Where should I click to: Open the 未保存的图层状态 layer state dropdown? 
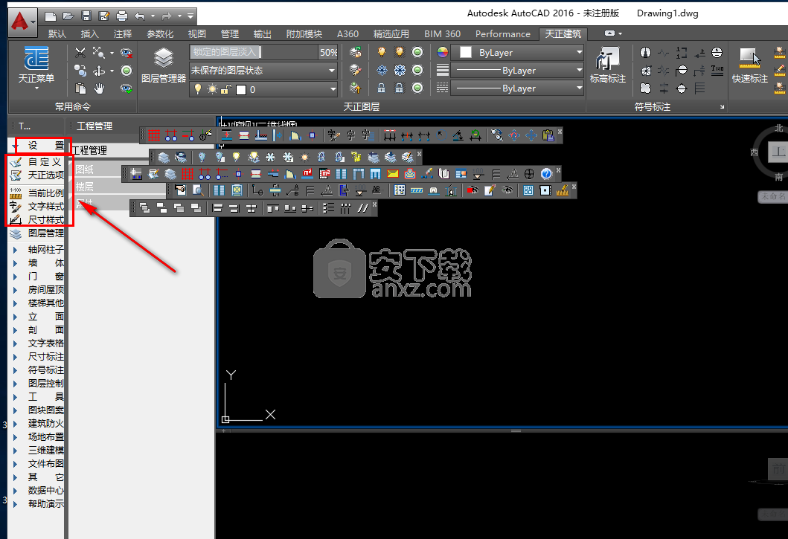(263, 71)
